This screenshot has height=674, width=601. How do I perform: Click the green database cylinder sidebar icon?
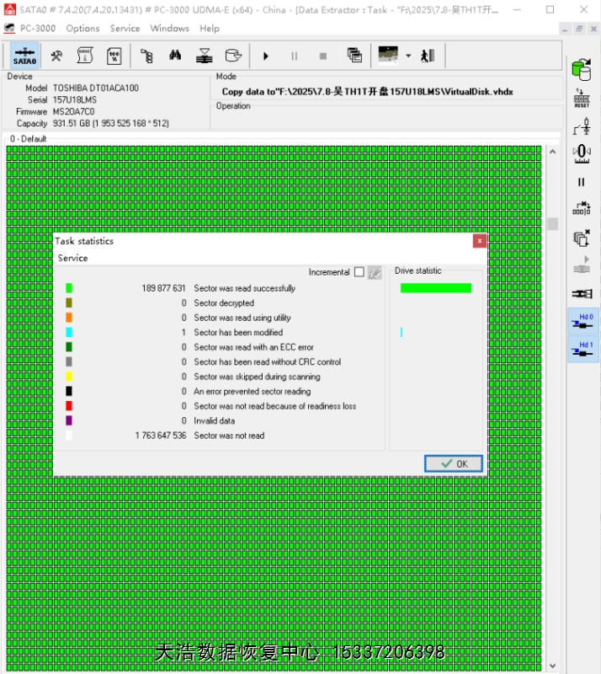(581, 69)
